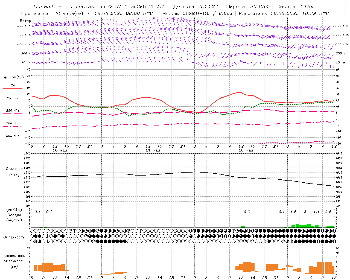350x280 pixels.
Task: Click the '1040' value on the left pressure axis
Action: click(27, 154)
